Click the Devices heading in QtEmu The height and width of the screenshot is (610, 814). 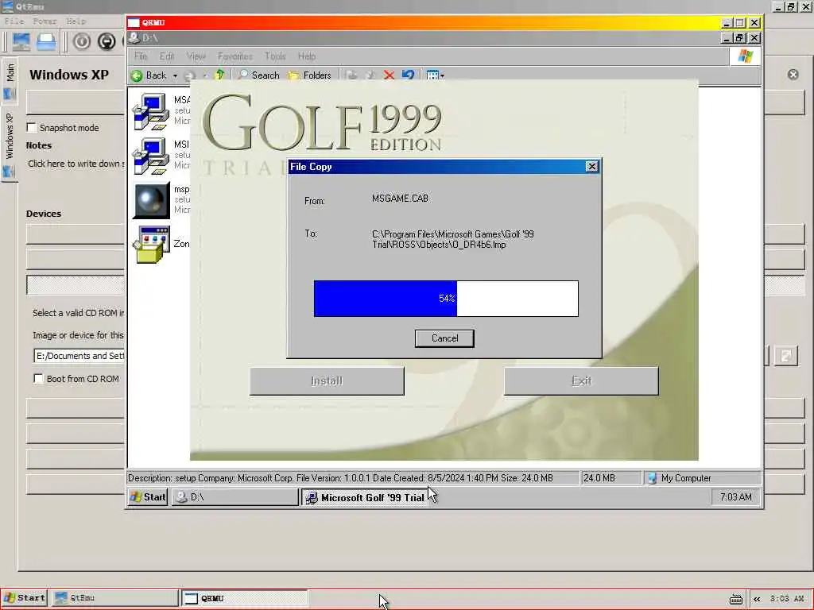[44, 214]
